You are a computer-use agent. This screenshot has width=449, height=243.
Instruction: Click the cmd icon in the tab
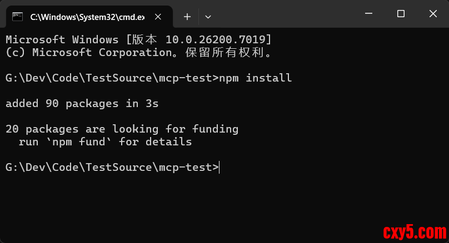(18, 17)
